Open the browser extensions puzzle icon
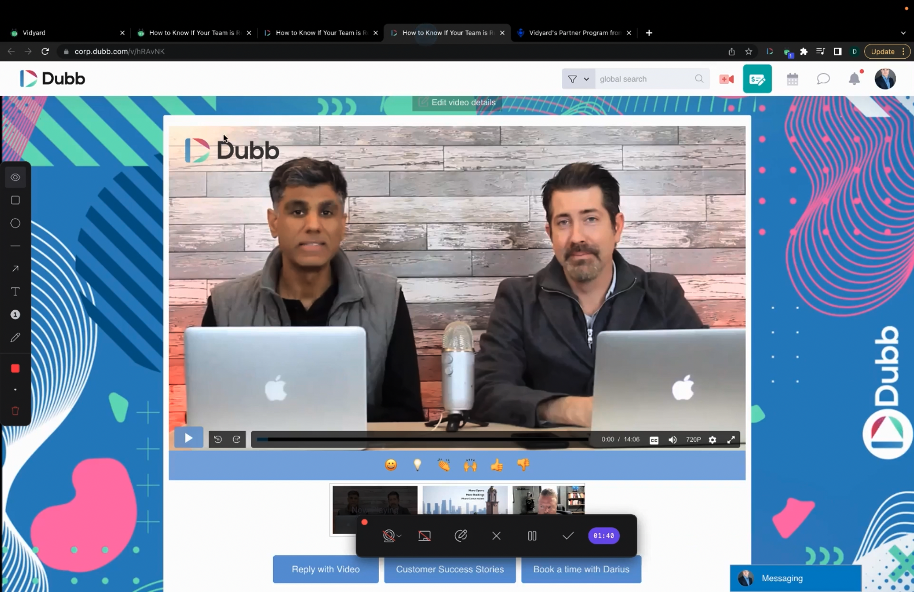Screen dimensions: 914x592 [804, 52]
